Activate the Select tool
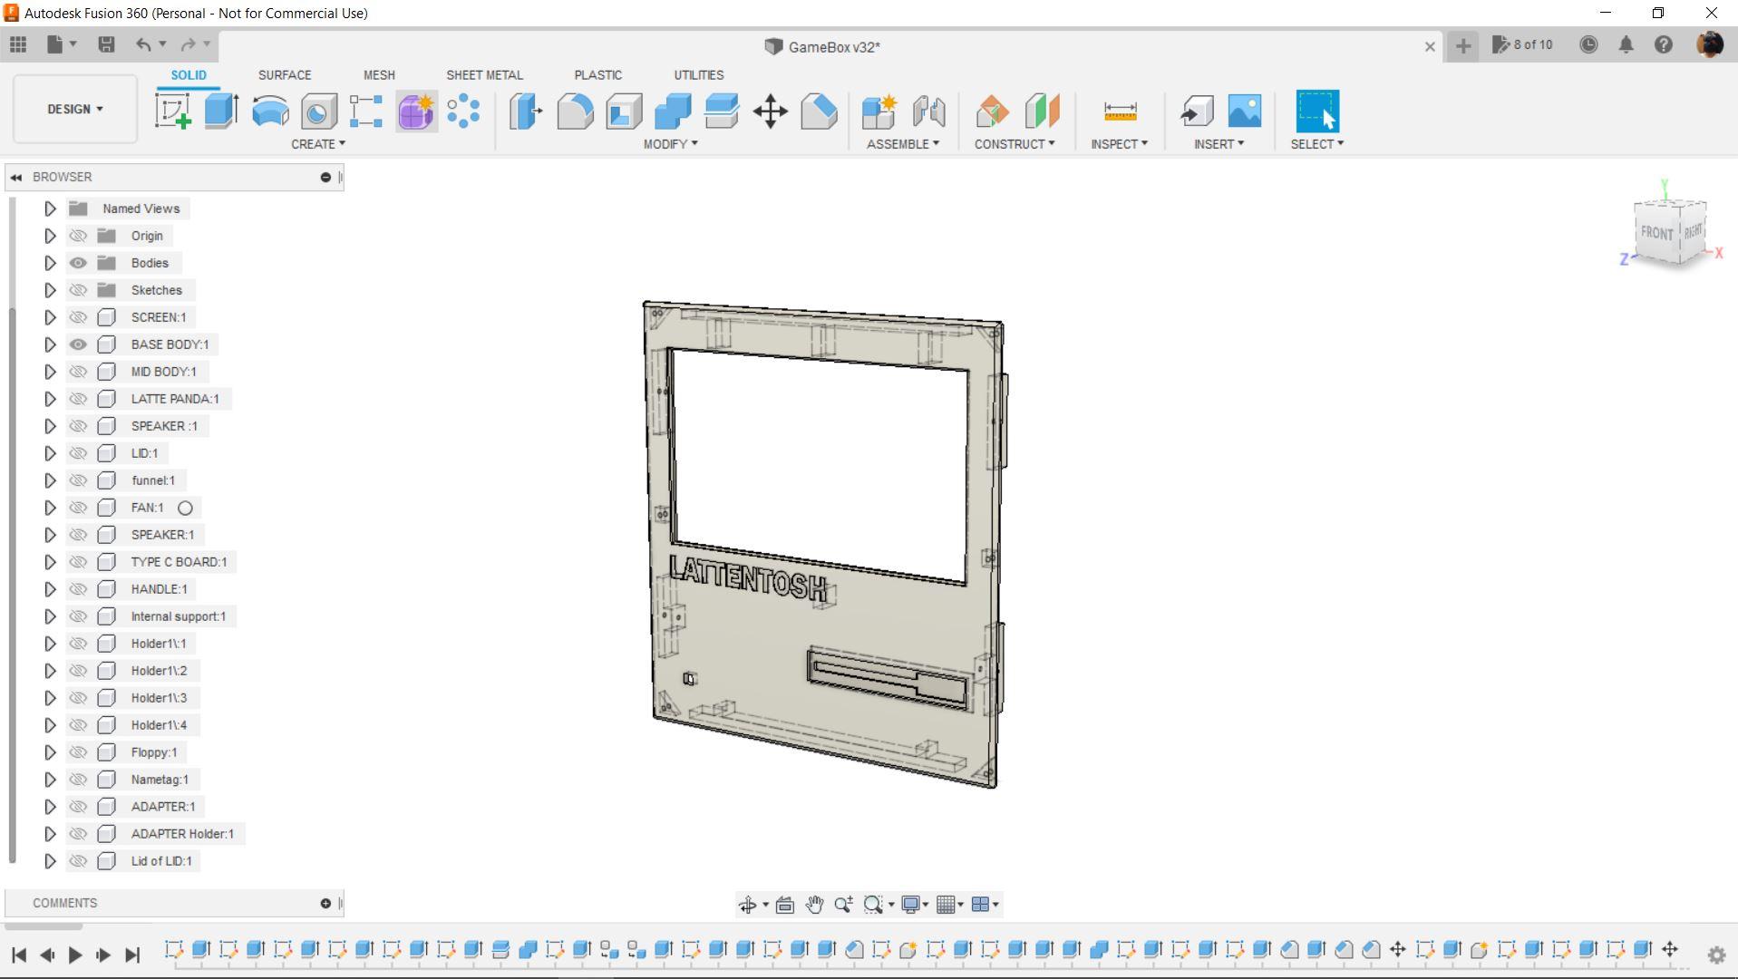This screenshot has width=1738, height=979. [1317, 111]
